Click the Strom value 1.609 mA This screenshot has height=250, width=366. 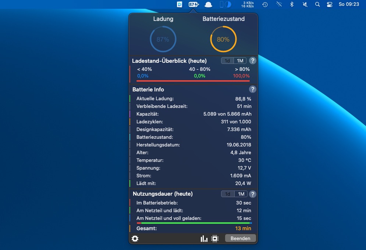pyautogui.click(x=241, y=176)
